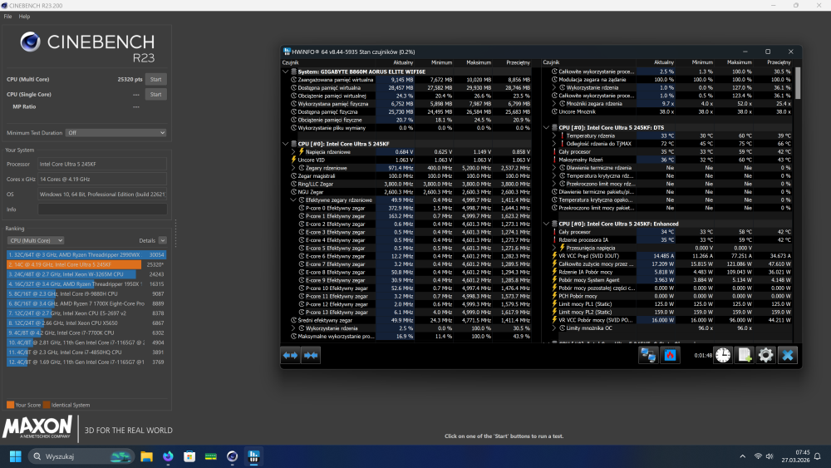The height and width of the screenshot is (468, 831).
Task: Click the right Przeciętny column header
Action: (779, 62)
